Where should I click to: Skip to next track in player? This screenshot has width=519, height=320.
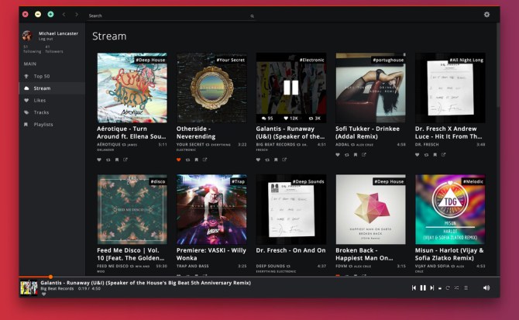432,288
